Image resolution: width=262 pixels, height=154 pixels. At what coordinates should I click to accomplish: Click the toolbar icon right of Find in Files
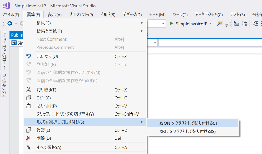236,24
